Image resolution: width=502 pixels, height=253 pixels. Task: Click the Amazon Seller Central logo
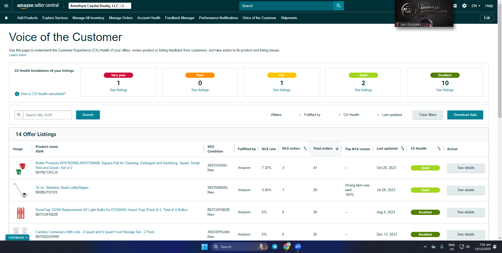pyautogui.click(x=38, y=5)
